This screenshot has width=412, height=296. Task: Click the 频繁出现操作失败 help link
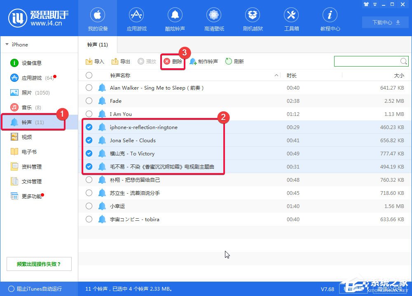pos(39,264)
